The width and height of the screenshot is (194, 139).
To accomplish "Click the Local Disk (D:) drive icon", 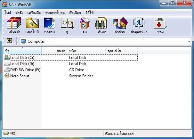I will 7,64.
